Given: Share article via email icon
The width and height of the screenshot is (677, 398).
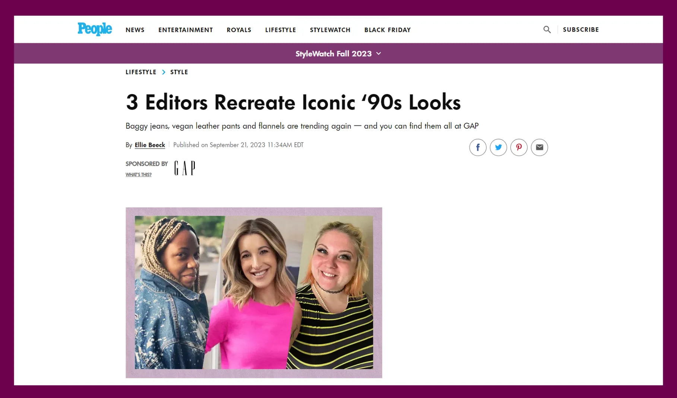Looking at the screenshot, I should (539, 147).
